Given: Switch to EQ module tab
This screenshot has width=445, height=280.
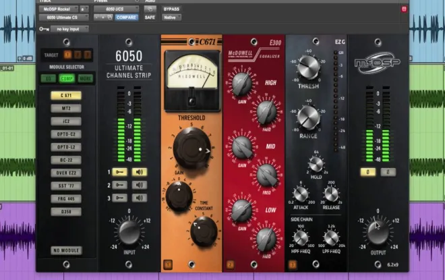Looking at the screenshot, I should (x=49, y=79).
